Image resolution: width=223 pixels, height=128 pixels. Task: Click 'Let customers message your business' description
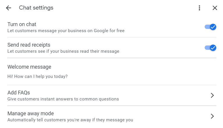(x=66, y=31)
